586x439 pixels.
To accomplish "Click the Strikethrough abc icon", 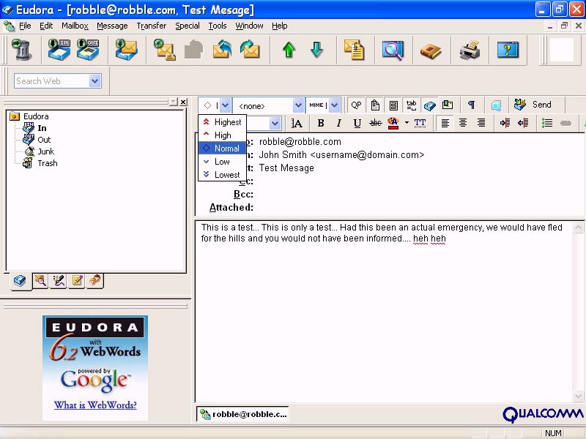I will (375, 123).
